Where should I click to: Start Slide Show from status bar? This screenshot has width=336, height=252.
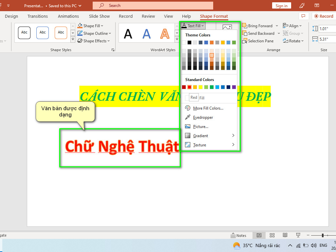[x=298, y=235]
